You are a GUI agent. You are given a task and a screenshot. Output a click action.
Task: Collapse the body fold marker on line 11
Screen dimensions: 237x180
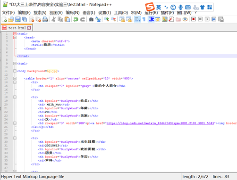click(x=15, y=71)
